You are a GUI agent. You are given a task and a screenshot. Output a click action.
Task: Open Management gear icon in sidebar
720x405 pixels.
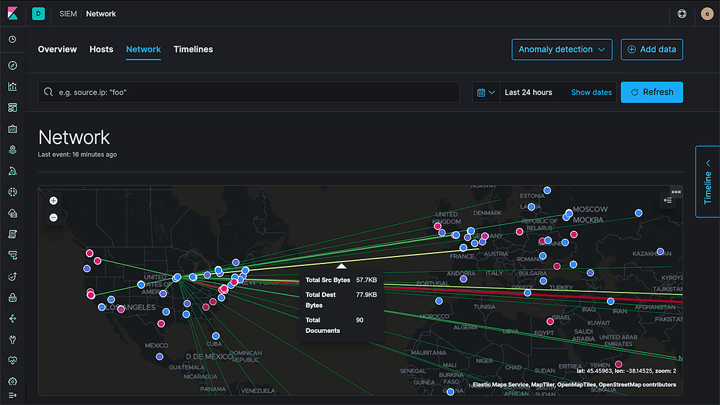13,382
